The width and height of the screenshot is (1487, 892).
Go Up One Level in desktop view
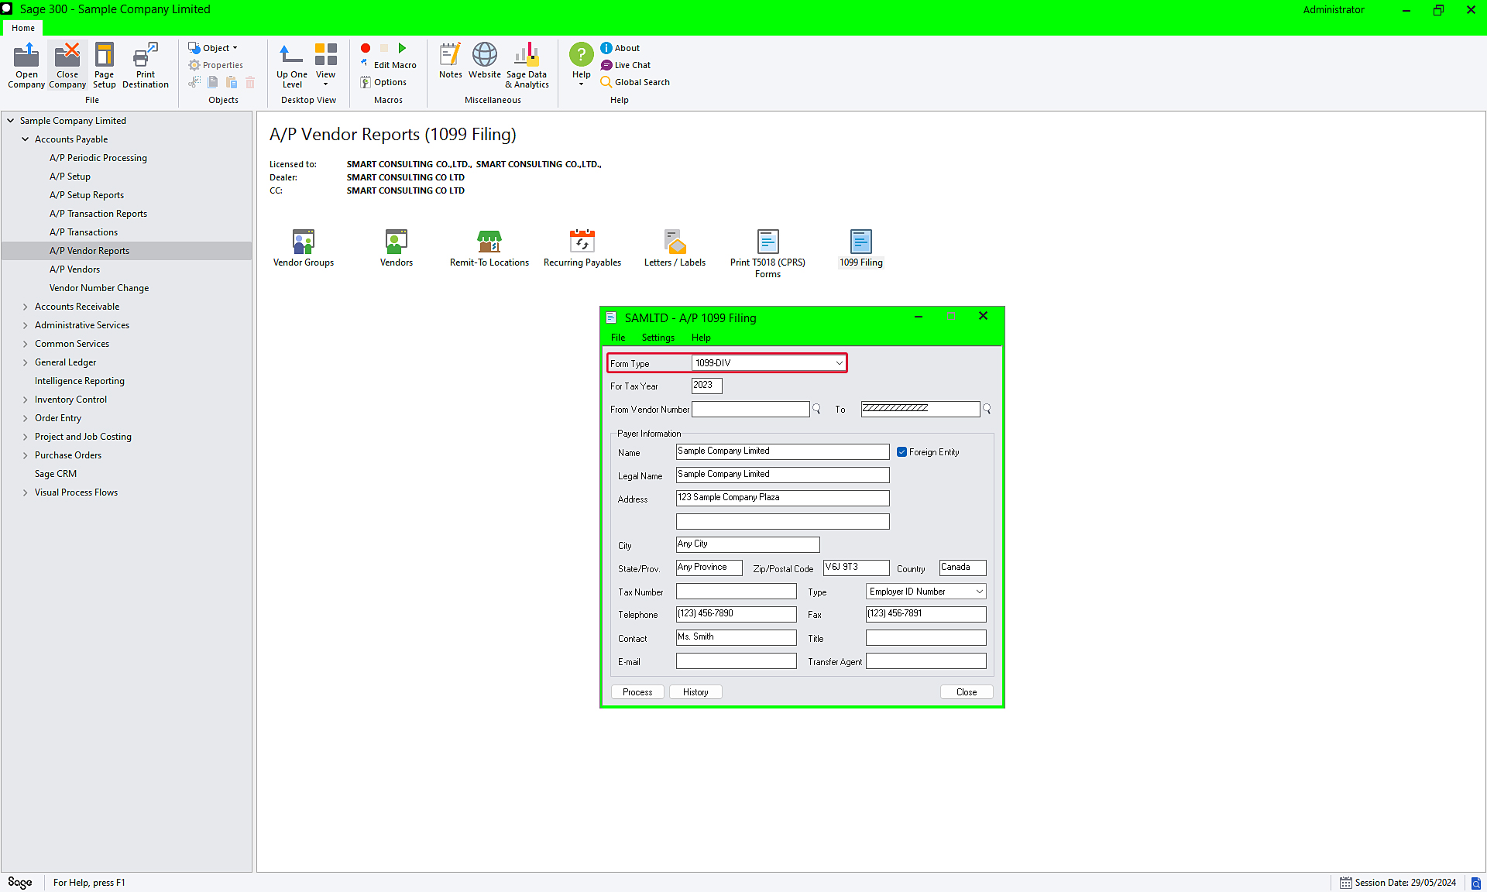point(292,65)
